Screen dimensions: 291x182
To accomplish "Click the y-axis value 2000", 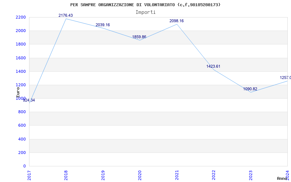I will 20,31.
